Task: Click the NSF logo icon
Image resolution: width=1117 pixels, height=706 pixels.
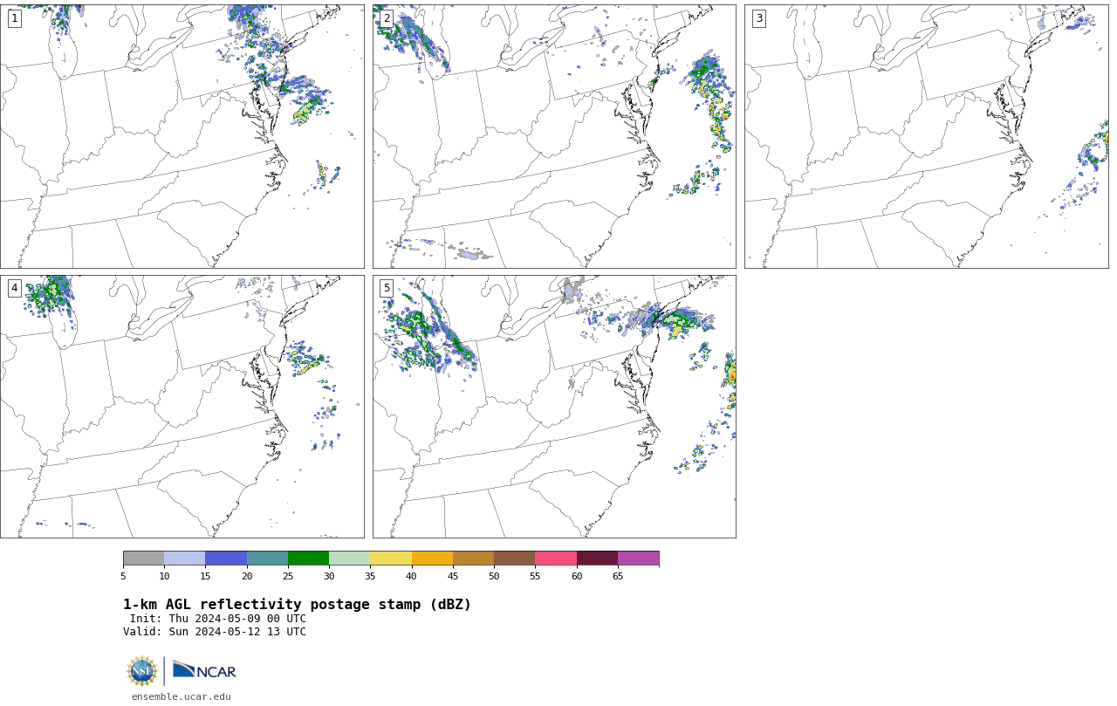Action: [x=142, y=671]
